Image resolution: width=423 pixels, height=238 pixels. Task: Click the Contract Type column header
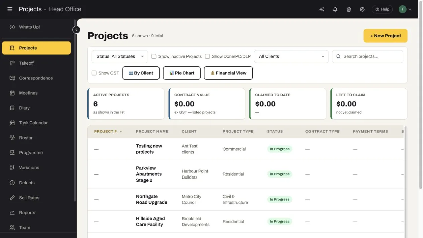(x=322, y=132)
